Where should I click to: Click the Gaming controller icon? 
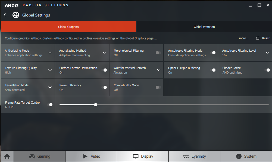point(32,156)
